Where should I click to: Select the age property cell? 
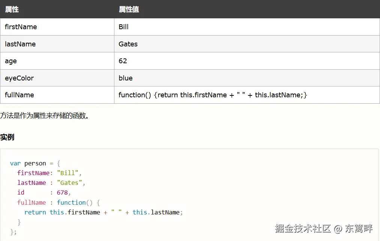(11, 61)
